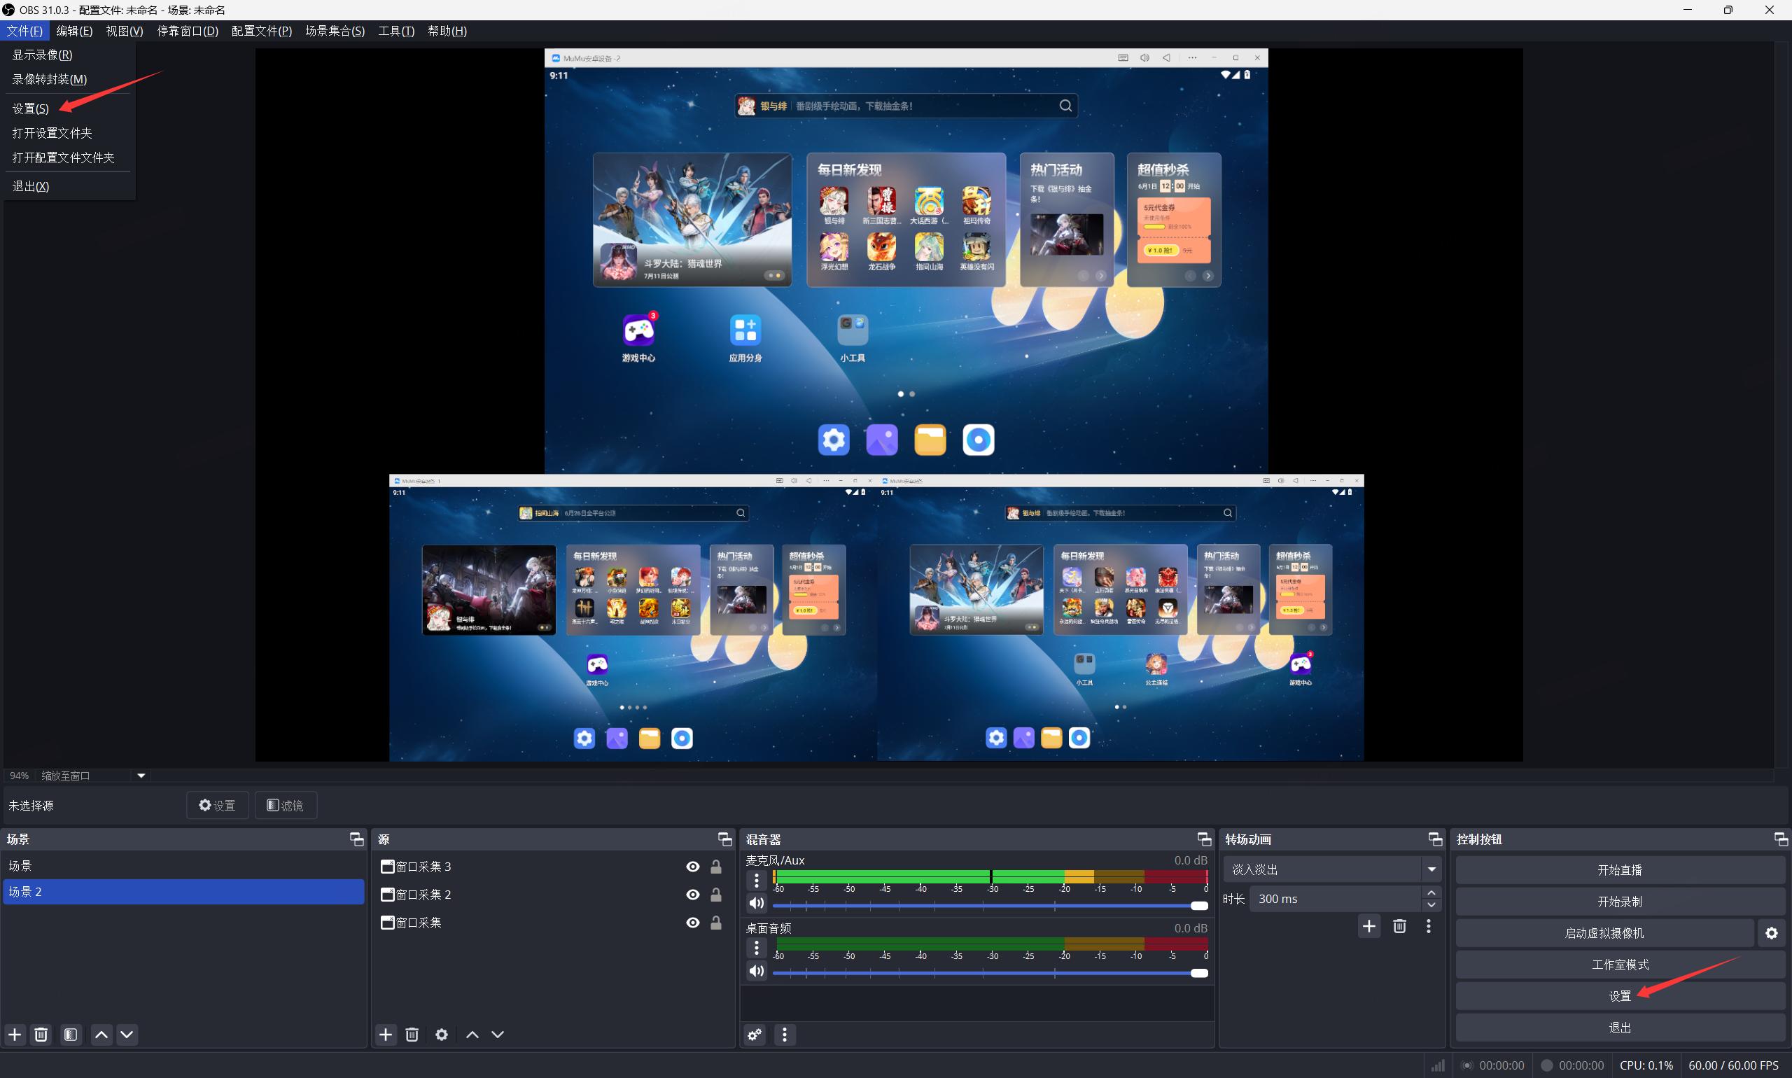
Task: Expand the 淡入淡出 transition dropdown
Action: click(x=1431, y=869)
